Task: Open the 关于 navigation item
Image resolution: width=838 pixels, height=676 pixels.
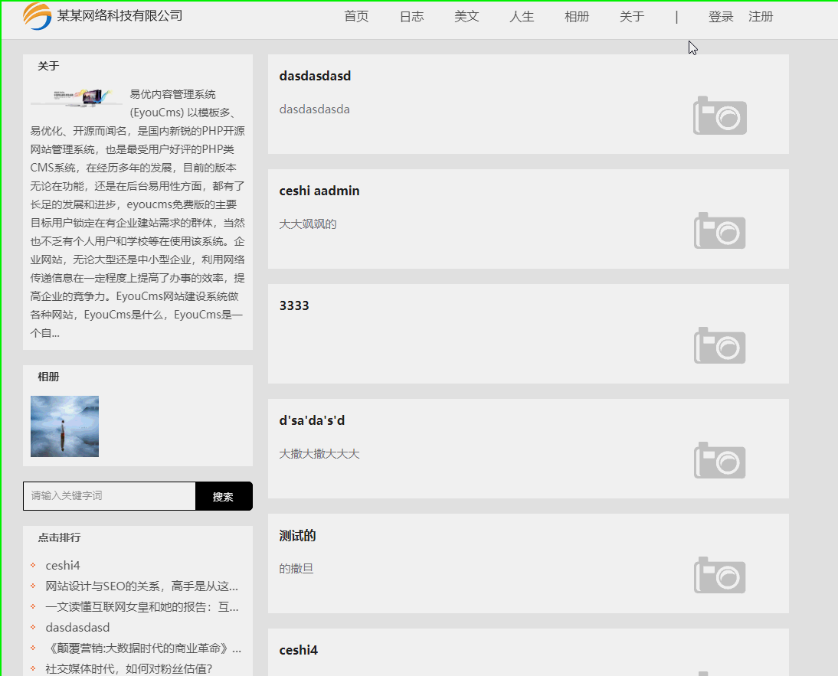Action: (632, 17)
